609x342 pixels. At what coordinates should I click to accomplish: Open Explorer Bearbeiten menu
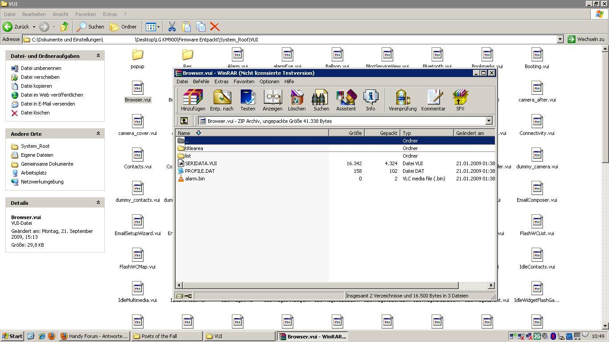pyautogui.click(x=34, y=14)
